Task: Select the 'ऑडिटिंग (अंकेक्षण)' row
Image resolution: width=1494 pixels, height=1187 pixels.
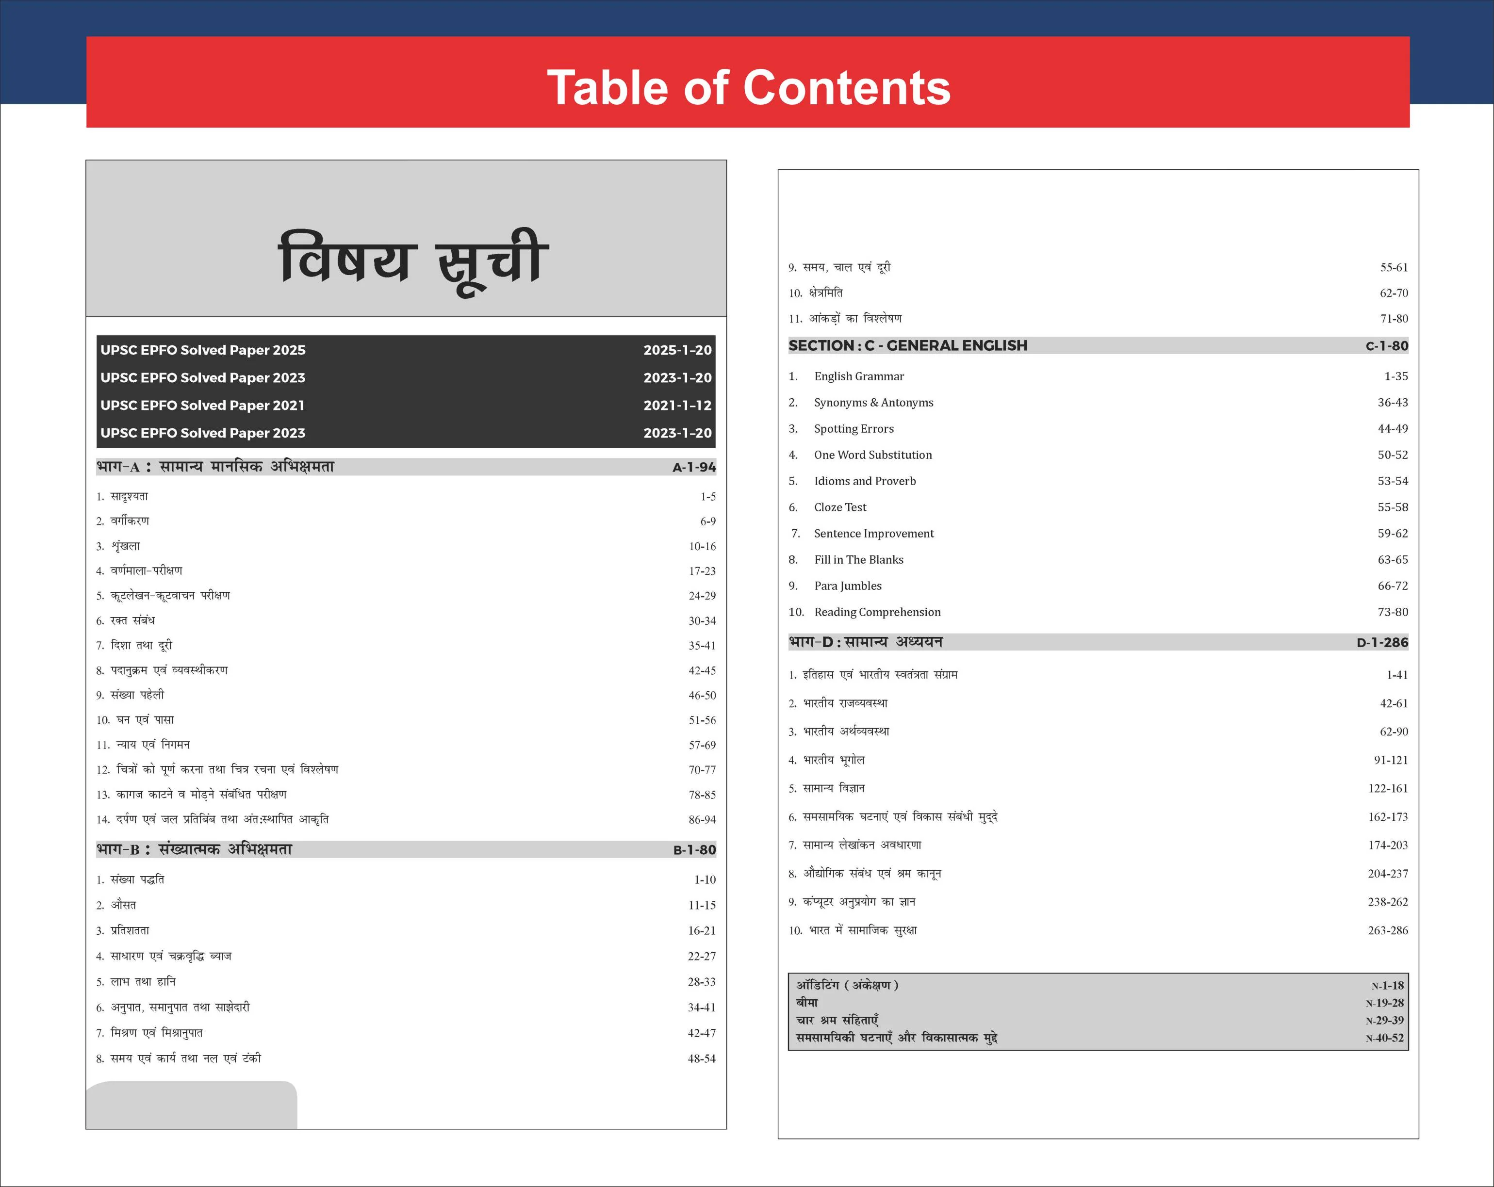Action: (x=1100, y=985)
